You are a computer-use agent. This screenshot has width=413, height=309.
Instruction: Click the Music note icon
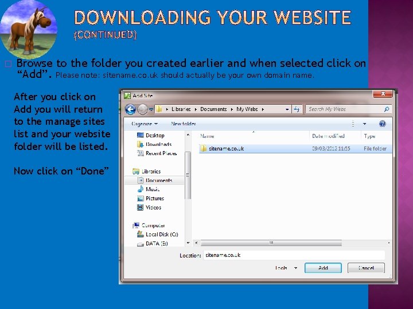[141, 189]
